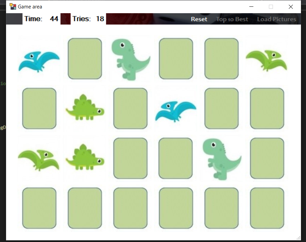Flip the last card in the bottom row
The height and width of the screenshot is (242, 306).
pyautogui.click(x=267, y=208)
